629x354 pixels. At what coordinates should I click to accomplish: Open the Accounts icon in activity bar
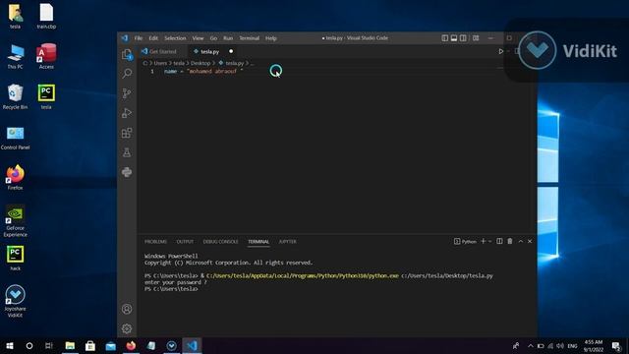coord(127,309)
